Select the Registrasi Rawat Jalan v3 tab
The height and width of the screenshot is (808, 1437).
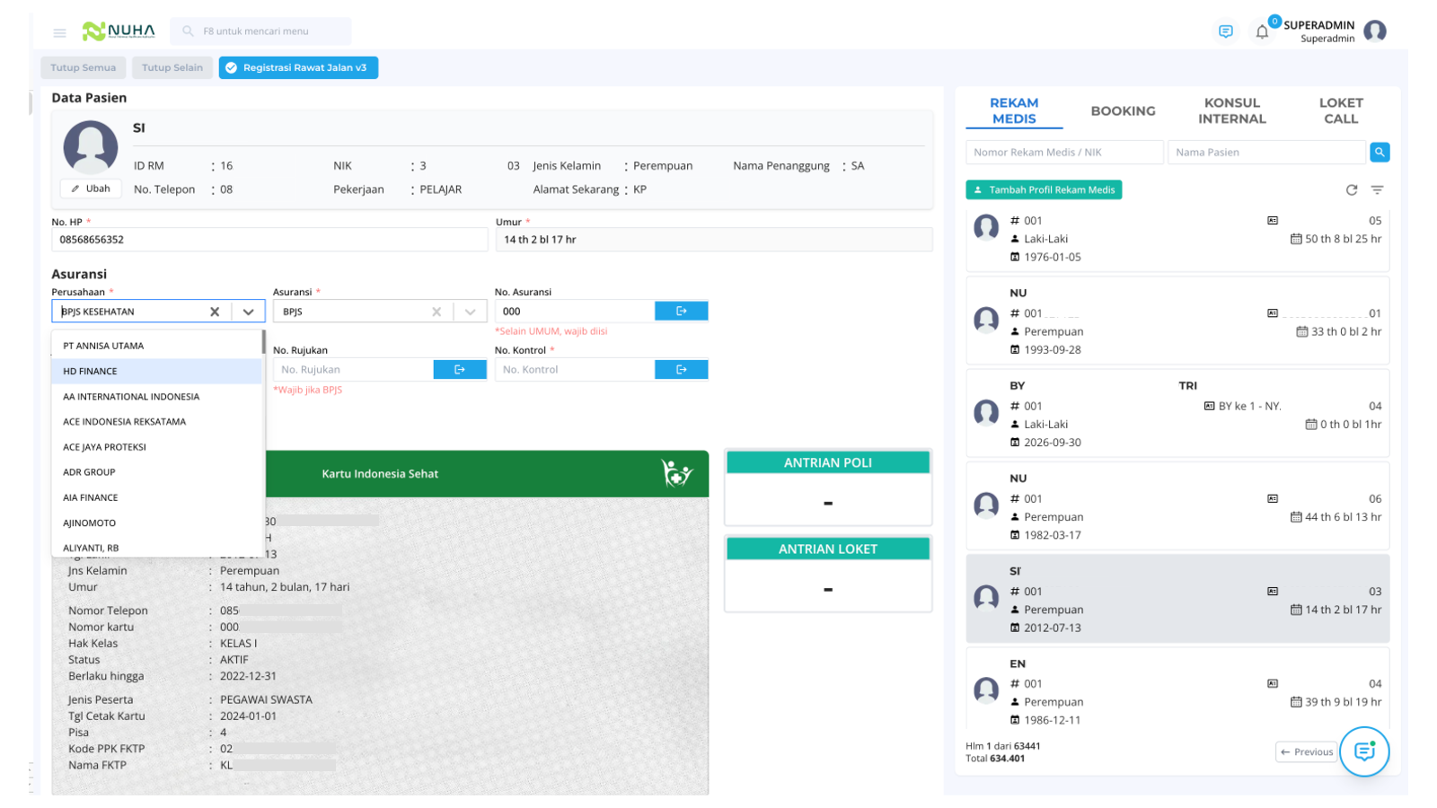[298, 67]
